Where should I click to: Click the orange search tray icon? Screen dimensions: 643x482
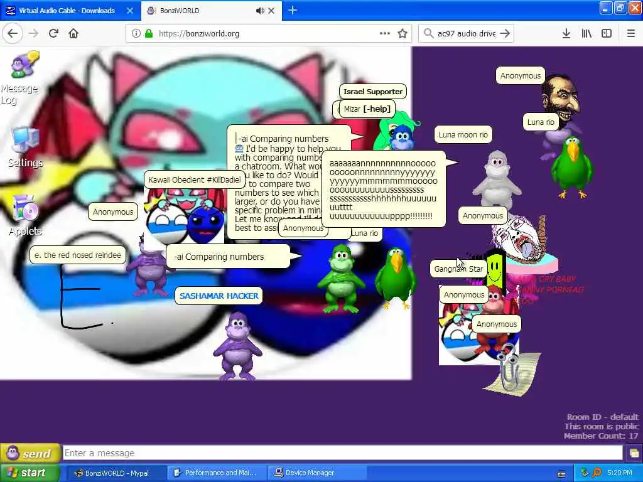coord(597,473)
